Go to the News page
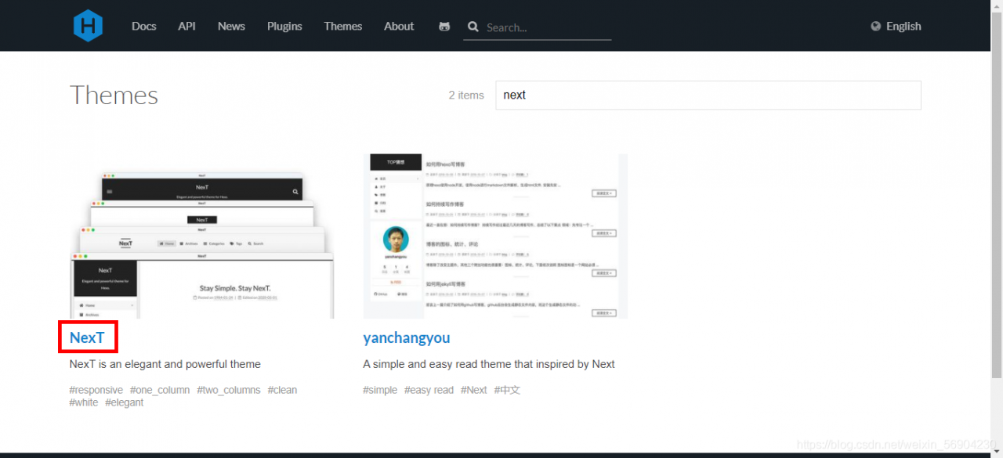Screen dimensions: 1003x458 coord(231,26)
